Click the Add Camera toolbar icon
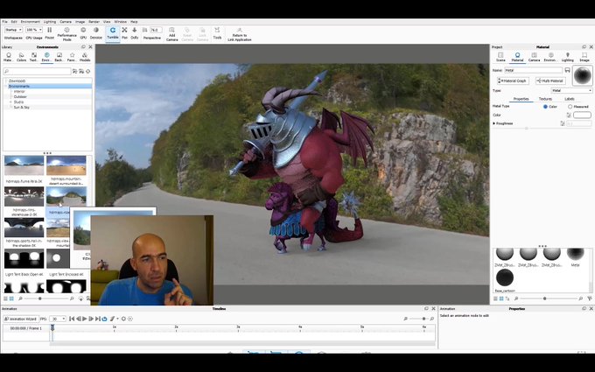This screenshot has height=372, width=595. point(171,34)
